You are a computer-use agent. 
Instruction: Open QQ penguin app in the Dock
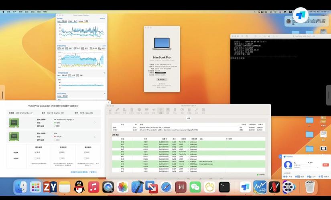click(79, 187)
